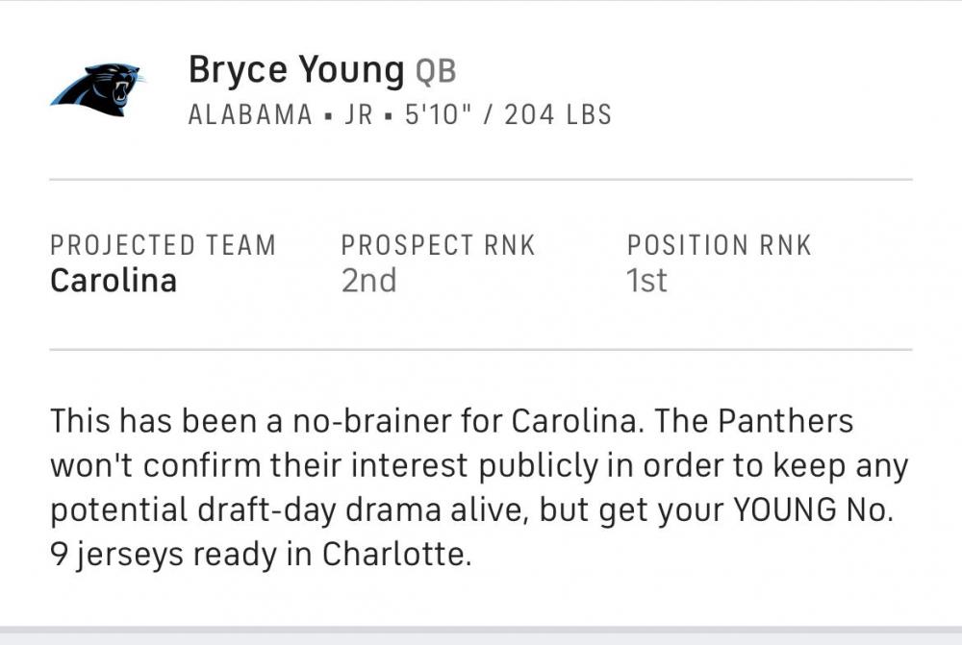Click the Carolina Panthers team logo
962x645 pixels.
point(96,88)
